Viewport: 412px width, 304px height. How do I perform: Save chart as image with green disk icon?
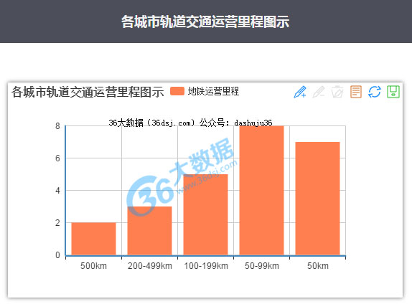click(x=393, y=92)
